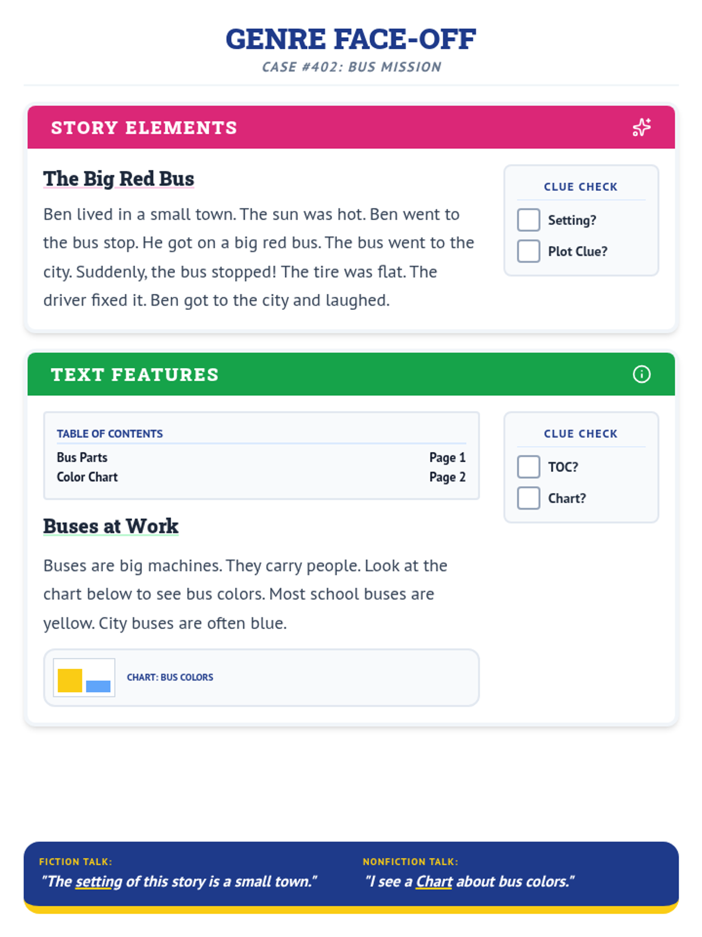Tick the Chart? checkbox
Viewport: 702px width, 937px height.
point(528,498)
